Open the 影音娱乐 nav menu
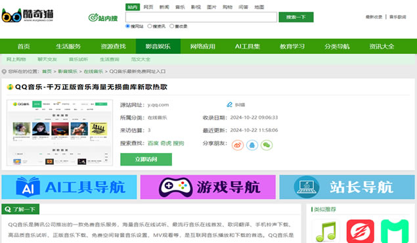 pyautogui.click(x=158, y=46)
